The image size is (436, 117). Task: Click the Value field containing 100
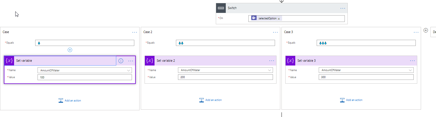click(84, 77)
